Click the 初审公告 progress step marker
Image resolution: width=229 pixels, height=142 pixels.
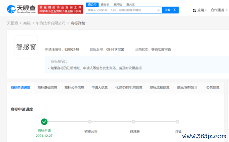click(x=90, y=122)
